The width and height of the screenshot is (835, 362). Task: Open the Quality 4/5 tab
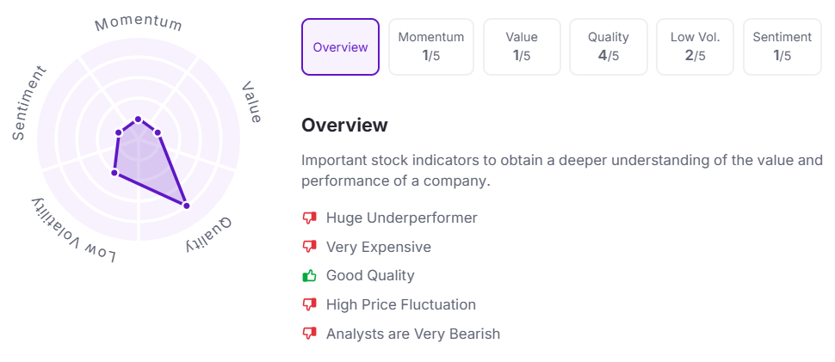[x=609, y=47]
